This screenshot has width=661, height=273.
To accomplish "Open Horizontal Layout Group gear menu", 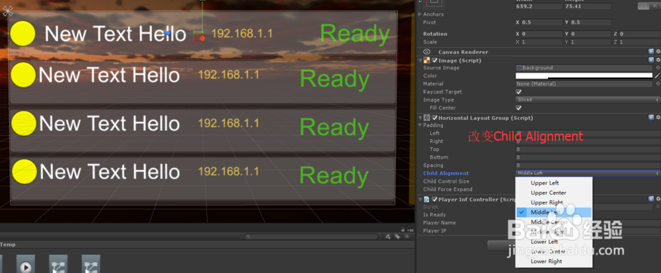I will (x=658, y=118).
